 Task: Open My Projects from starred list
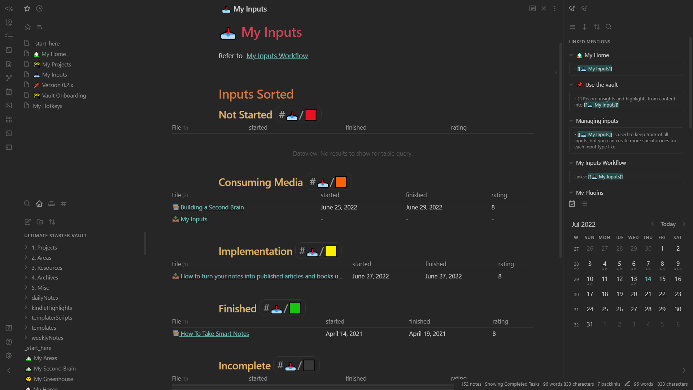point(56,64)
